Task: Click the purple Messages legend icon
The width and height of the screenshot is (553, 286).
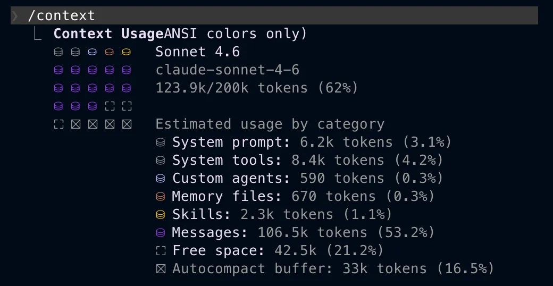Action: tap(161, 232)
